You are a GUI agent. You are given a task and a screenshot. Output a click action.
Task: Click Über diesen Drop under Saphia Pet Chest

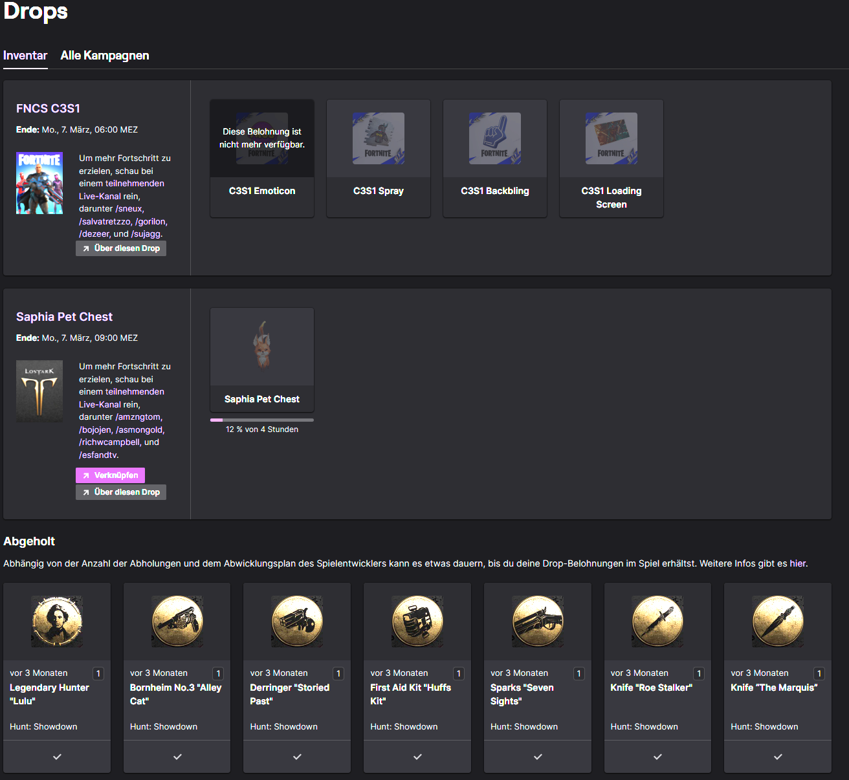[121, 492]
